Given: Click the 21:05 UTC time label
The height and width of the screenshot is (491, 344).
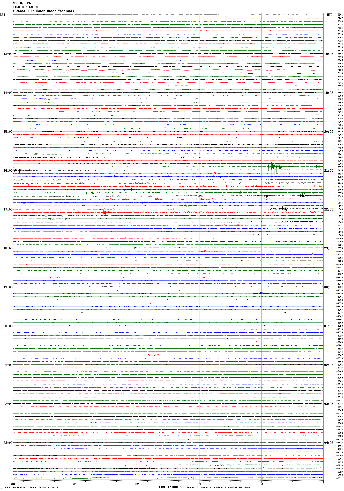Looking at the screenshot, I should pyautogui.click(x=328, y=171).
